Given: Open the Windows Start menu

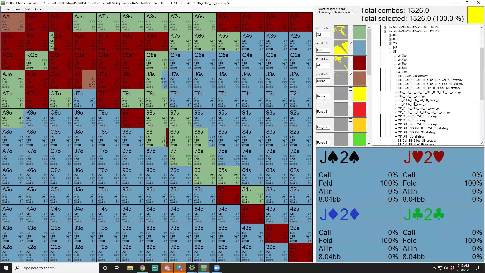Looking at the screenshot, I should (x=6, y=268).
